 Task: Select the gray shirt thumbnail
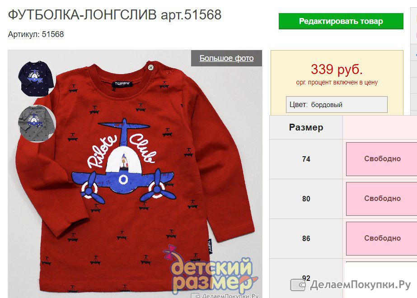click(37, 124)
